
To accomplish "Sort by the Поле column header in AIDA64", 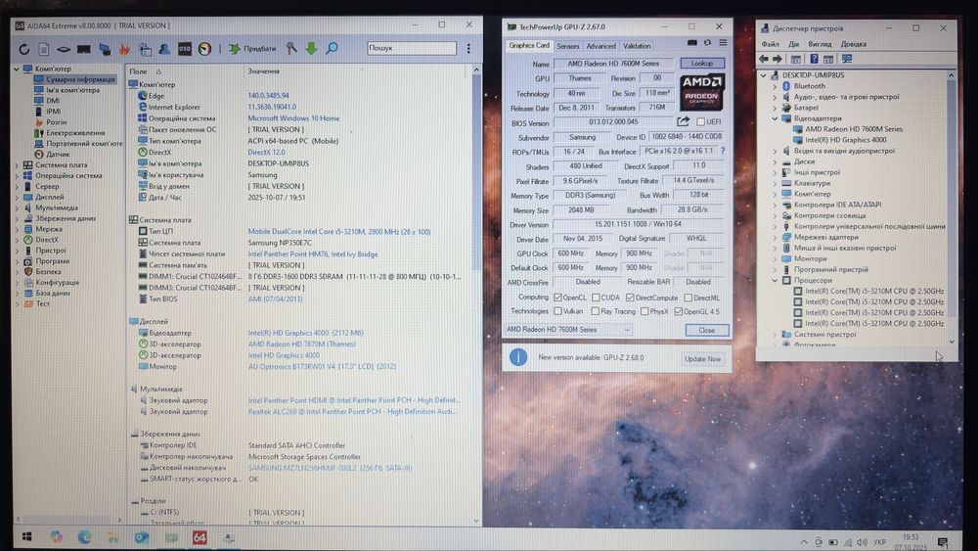I will point(139,71).
